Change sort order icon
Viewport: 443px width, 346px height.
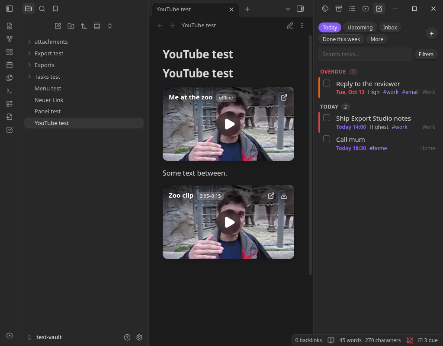tap(84, 26)
